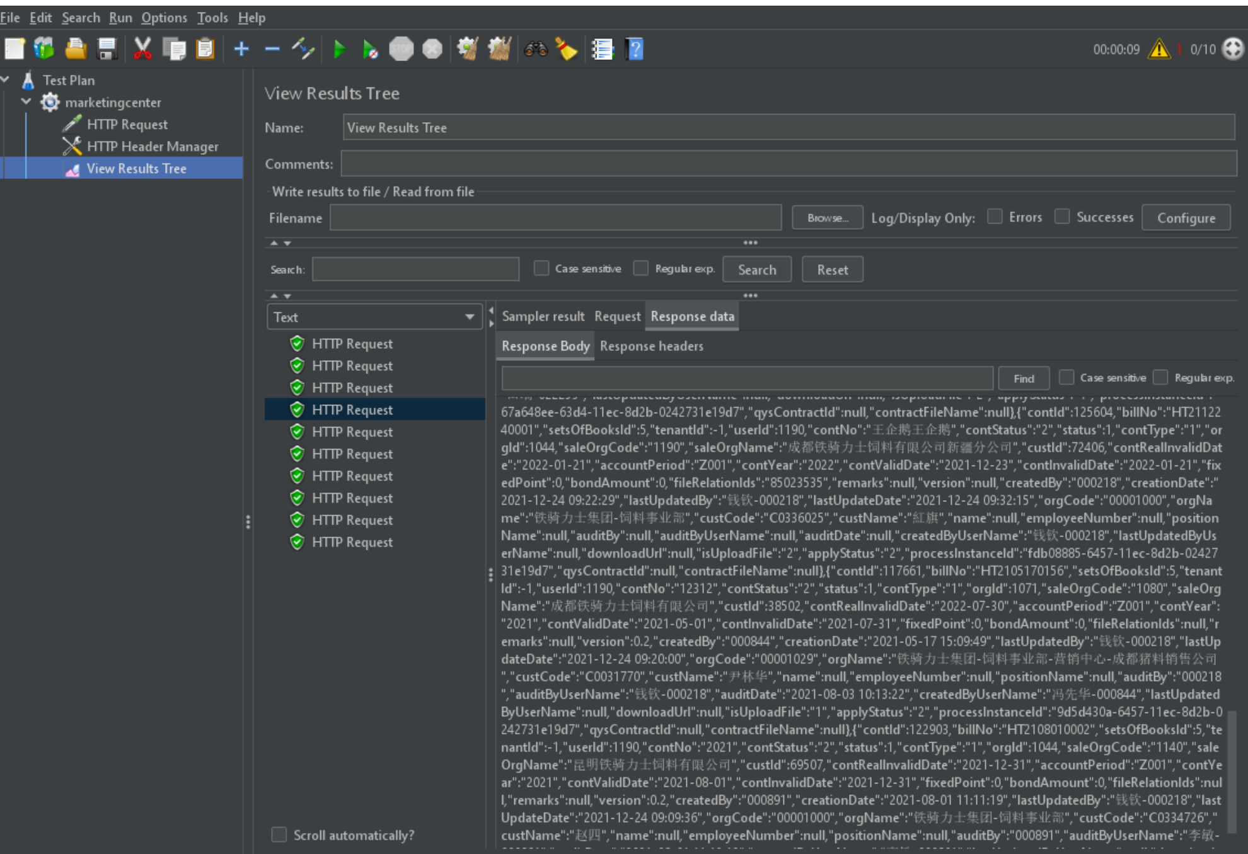
Task: Click the Shutdown threads icon
Action: click(x=432, y=48)
